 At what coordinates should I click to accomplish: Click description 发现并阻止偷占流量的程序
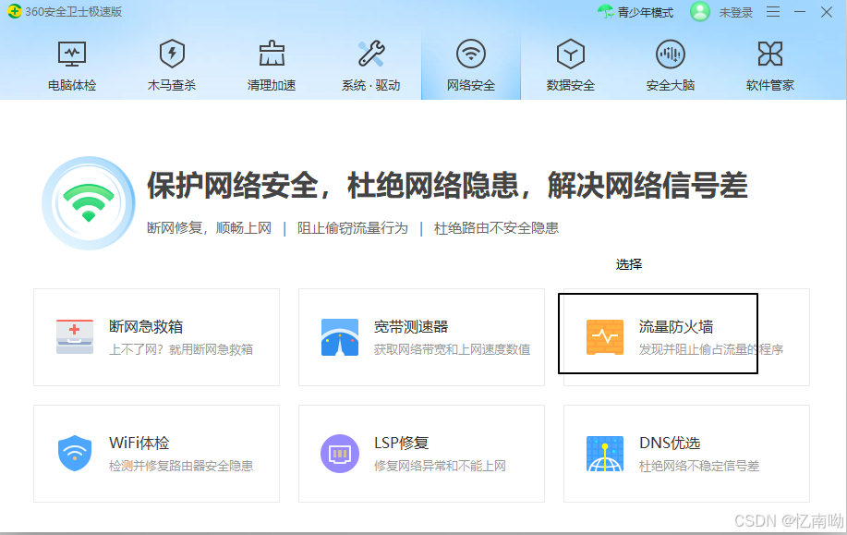click(x=711, y=349)
